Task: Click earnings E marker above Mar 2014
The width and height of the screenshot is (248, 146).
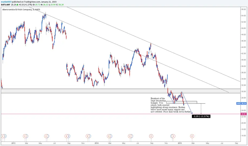Action: click(x=109, y=136)
